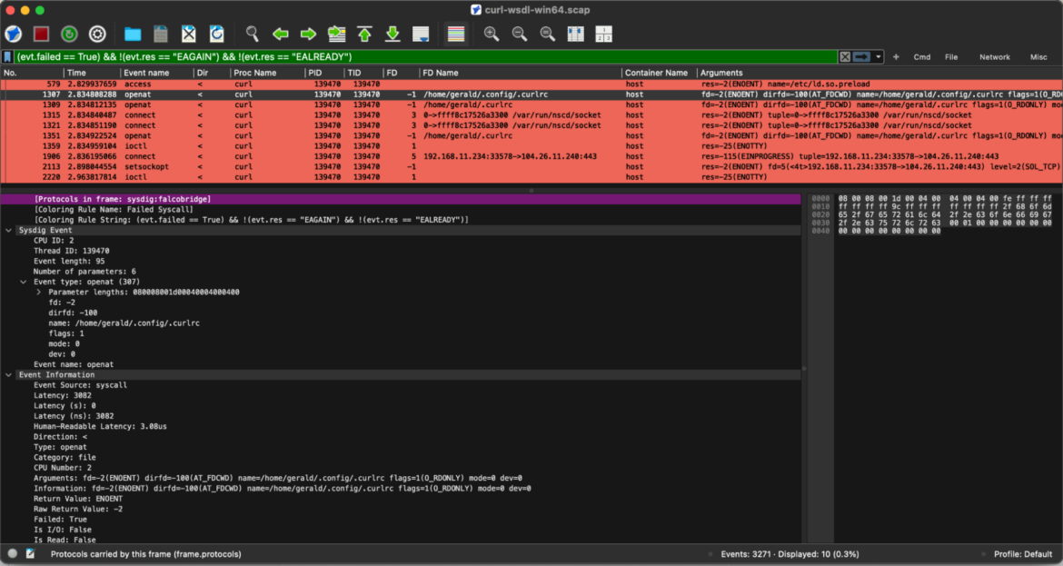Collapse the Sysdig Event tree

click(x=9, y=231)
